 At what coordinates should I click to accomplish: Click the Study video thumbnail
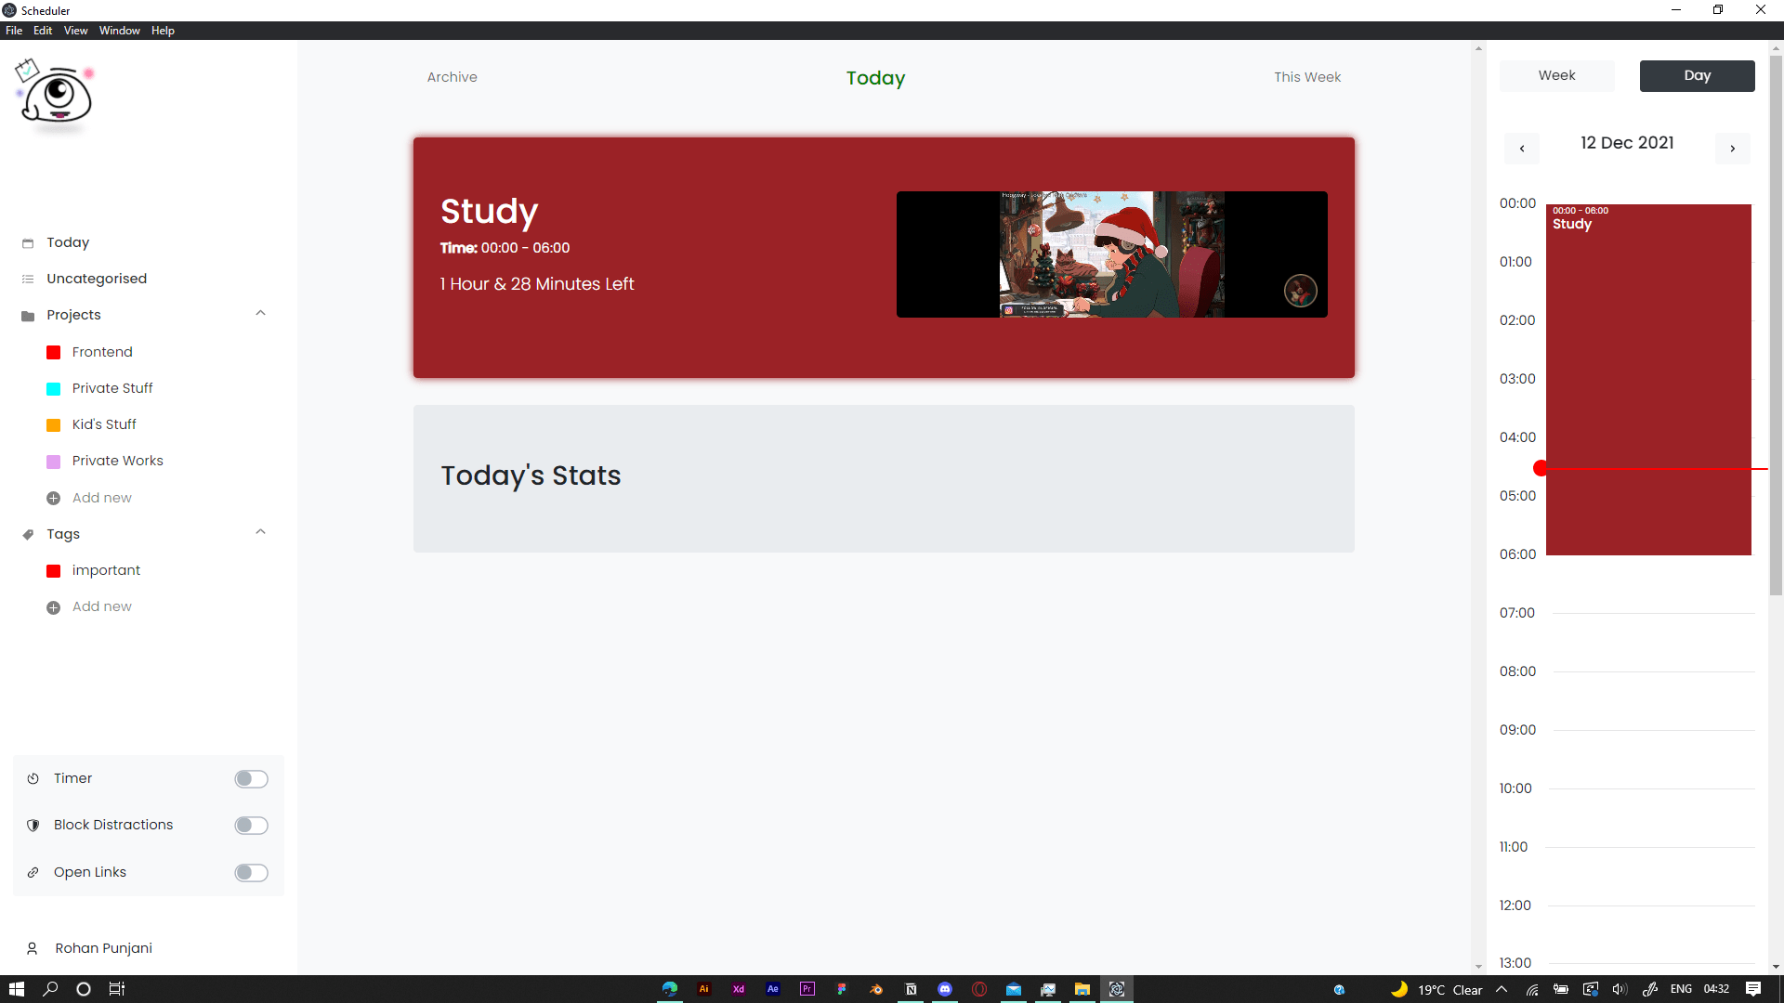click(x=1111, y=254)
